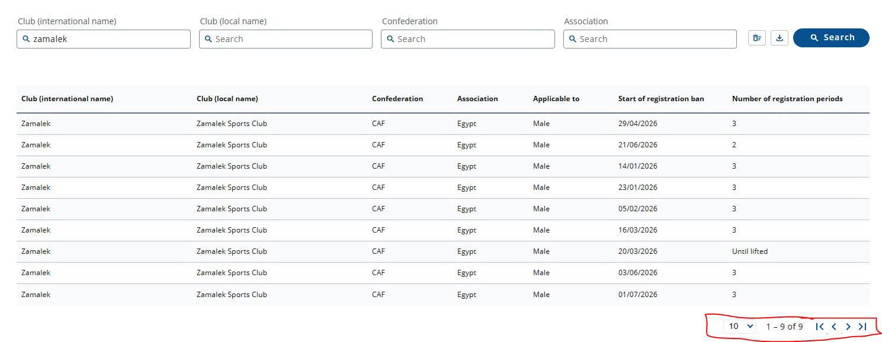Open the Confederation search field

[x=468, y=39]
